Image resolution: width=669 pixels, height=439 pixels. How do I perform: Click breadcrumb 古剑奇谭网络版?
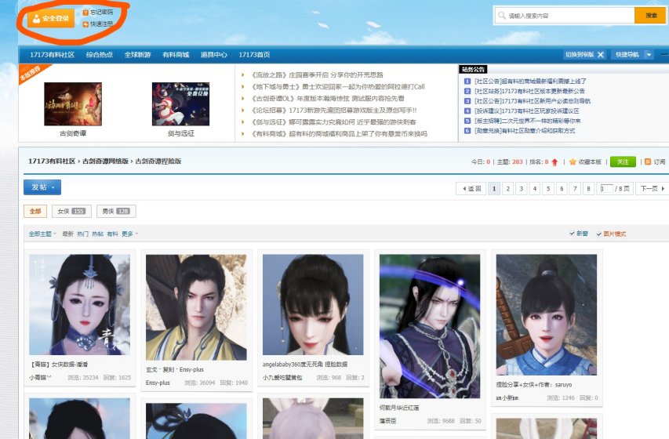(x=105, y=161)
